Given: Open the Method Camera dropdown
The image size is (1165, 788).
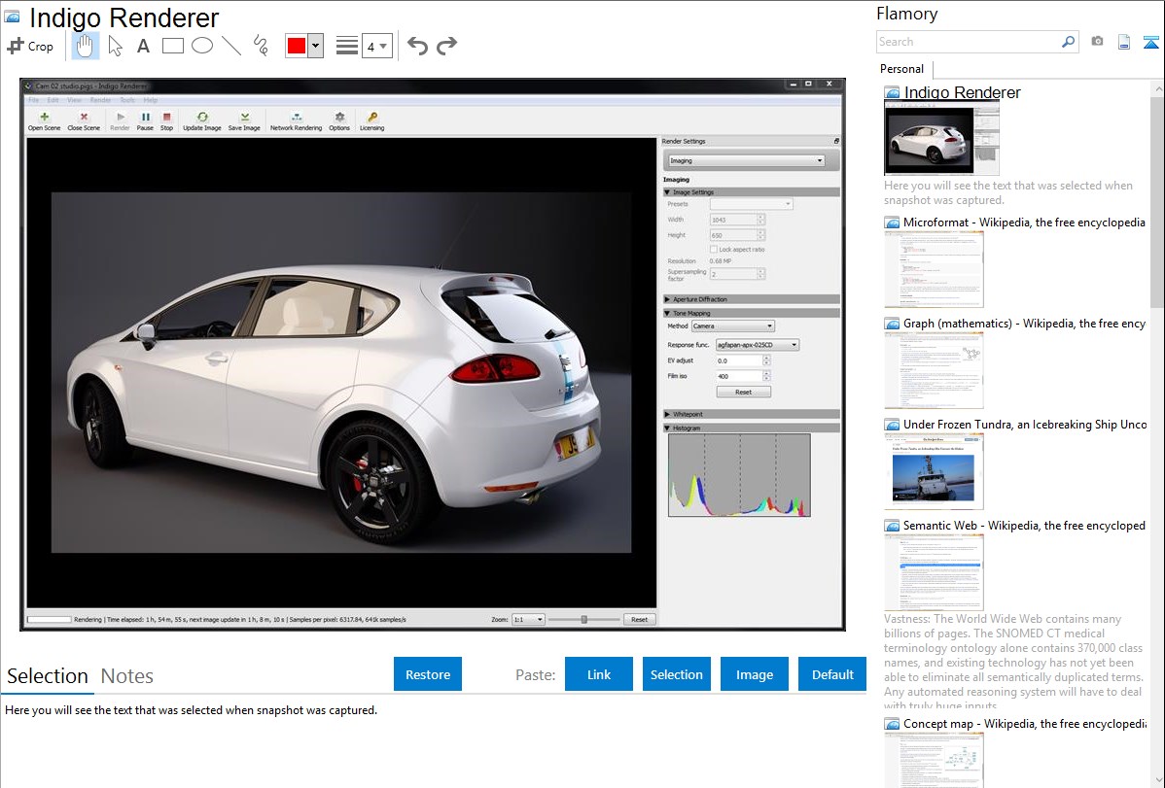Looking at the screenshot, I should click(733, 326).
